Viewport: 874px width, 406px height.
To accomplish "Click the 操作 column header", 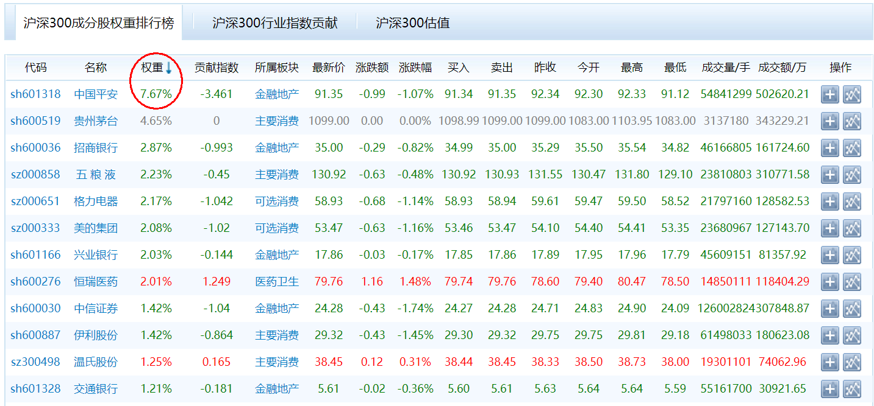I will pyautogui.click(x=840, y=68).
